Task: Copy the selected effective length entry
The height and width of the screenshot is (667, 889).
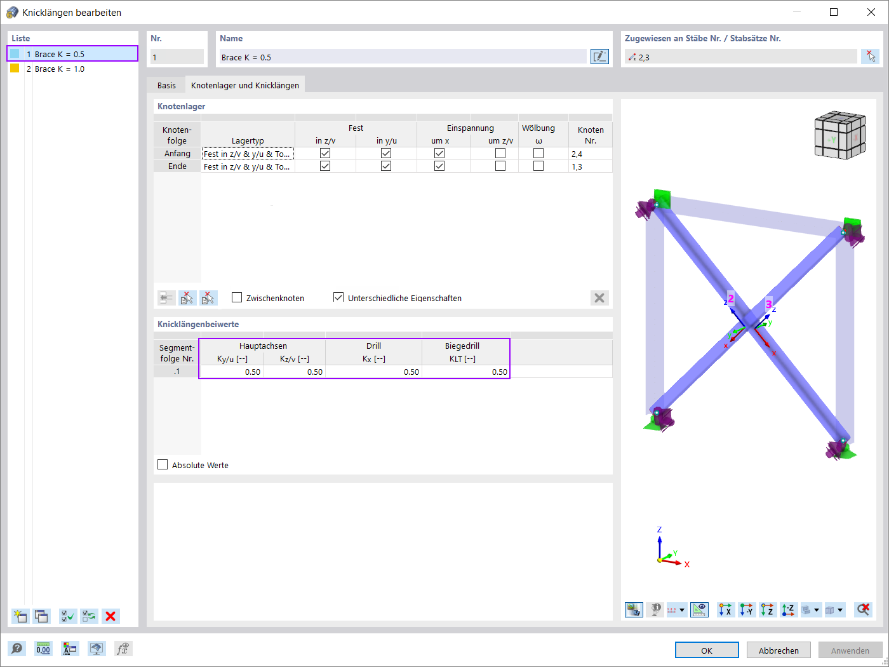Action: coord(42,616)
